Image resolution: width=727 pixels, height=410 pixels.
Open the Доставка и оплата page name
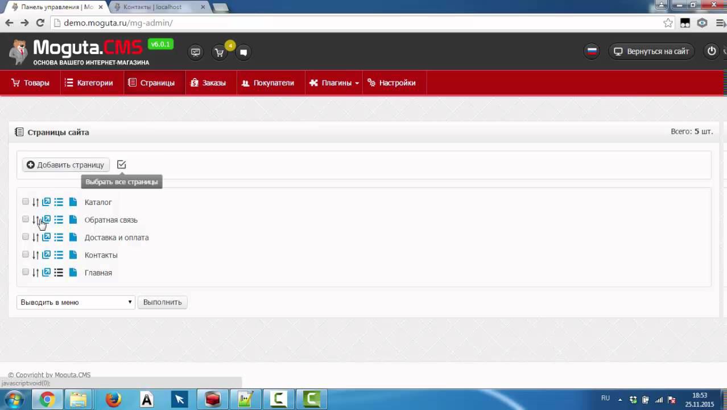117,237
